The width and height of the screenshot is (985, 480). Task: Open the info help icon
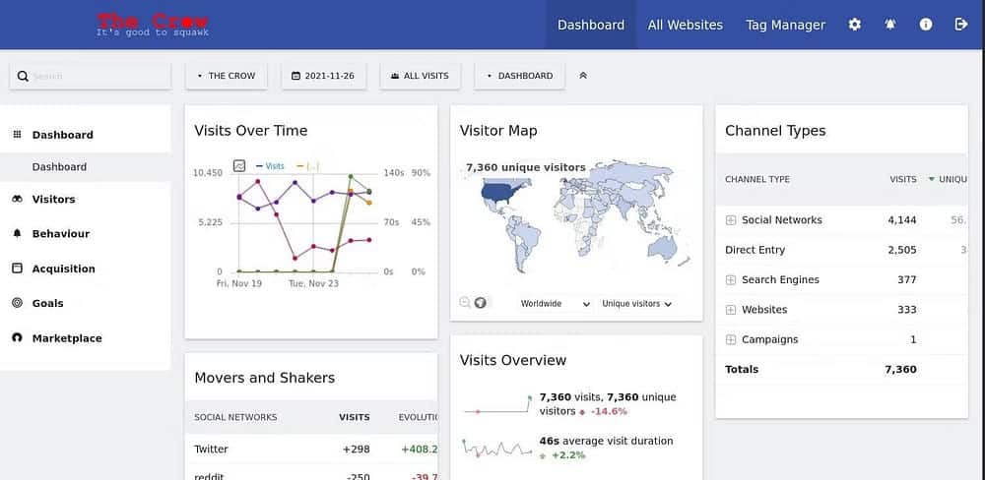926,25
